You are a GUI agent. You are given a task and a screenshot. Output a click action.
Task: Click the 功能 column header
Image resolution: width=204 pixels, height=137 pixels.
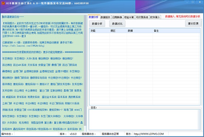(100, 31)
